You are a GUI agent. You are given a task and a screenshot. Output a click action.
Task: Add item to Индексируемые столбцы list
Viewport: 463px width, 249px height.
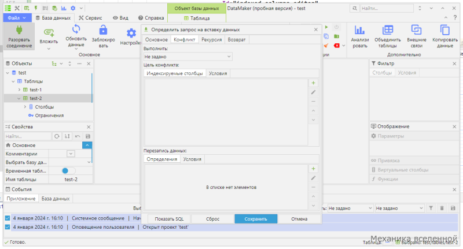[313, 83]
